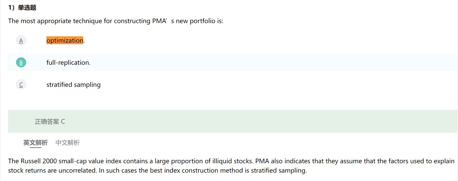
Task: Click the orange highlighted word optimization
Action: pos(65,40)
